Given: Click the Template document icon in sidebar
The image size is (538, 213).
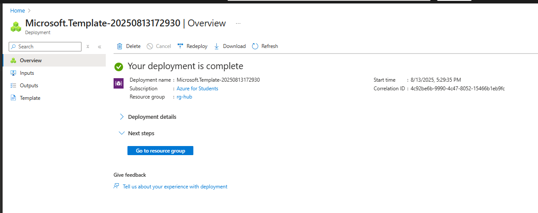Looking at the screenshot, I should click(13, 98).
